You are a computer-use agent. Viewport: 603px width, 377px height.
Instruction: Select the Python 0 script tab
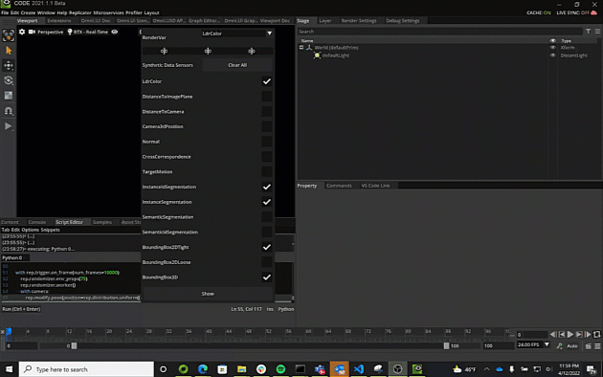12,257
